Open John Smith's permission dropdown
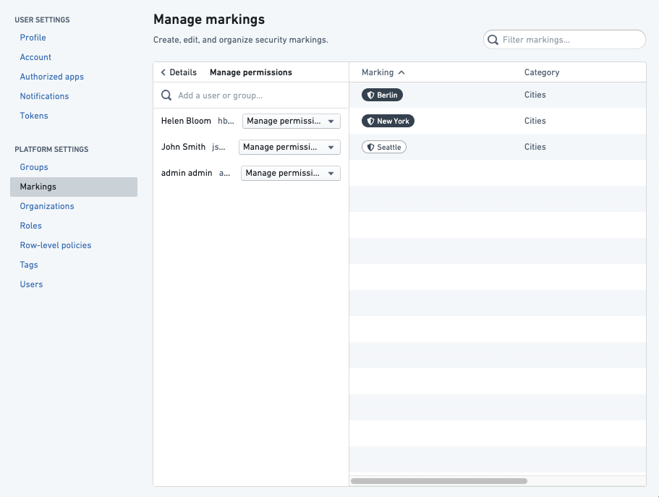 pos(289,147)
